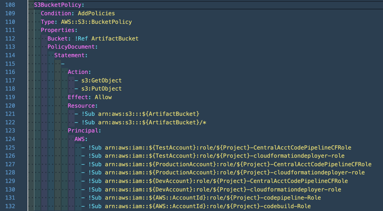The height and width of the screenshot is (211, 383).
Task: Click the !Sub tag on line 121
Action: pos(88,114)
